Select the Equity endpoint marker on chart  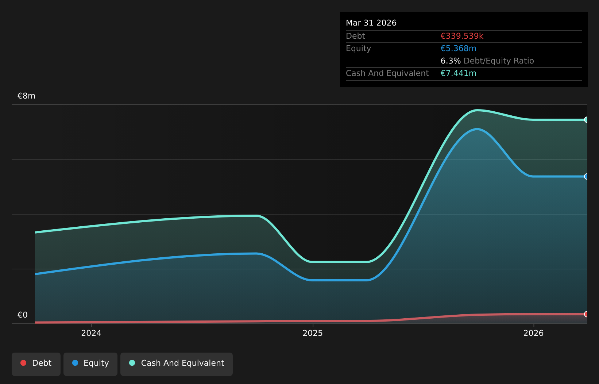(x=587, y=177)
